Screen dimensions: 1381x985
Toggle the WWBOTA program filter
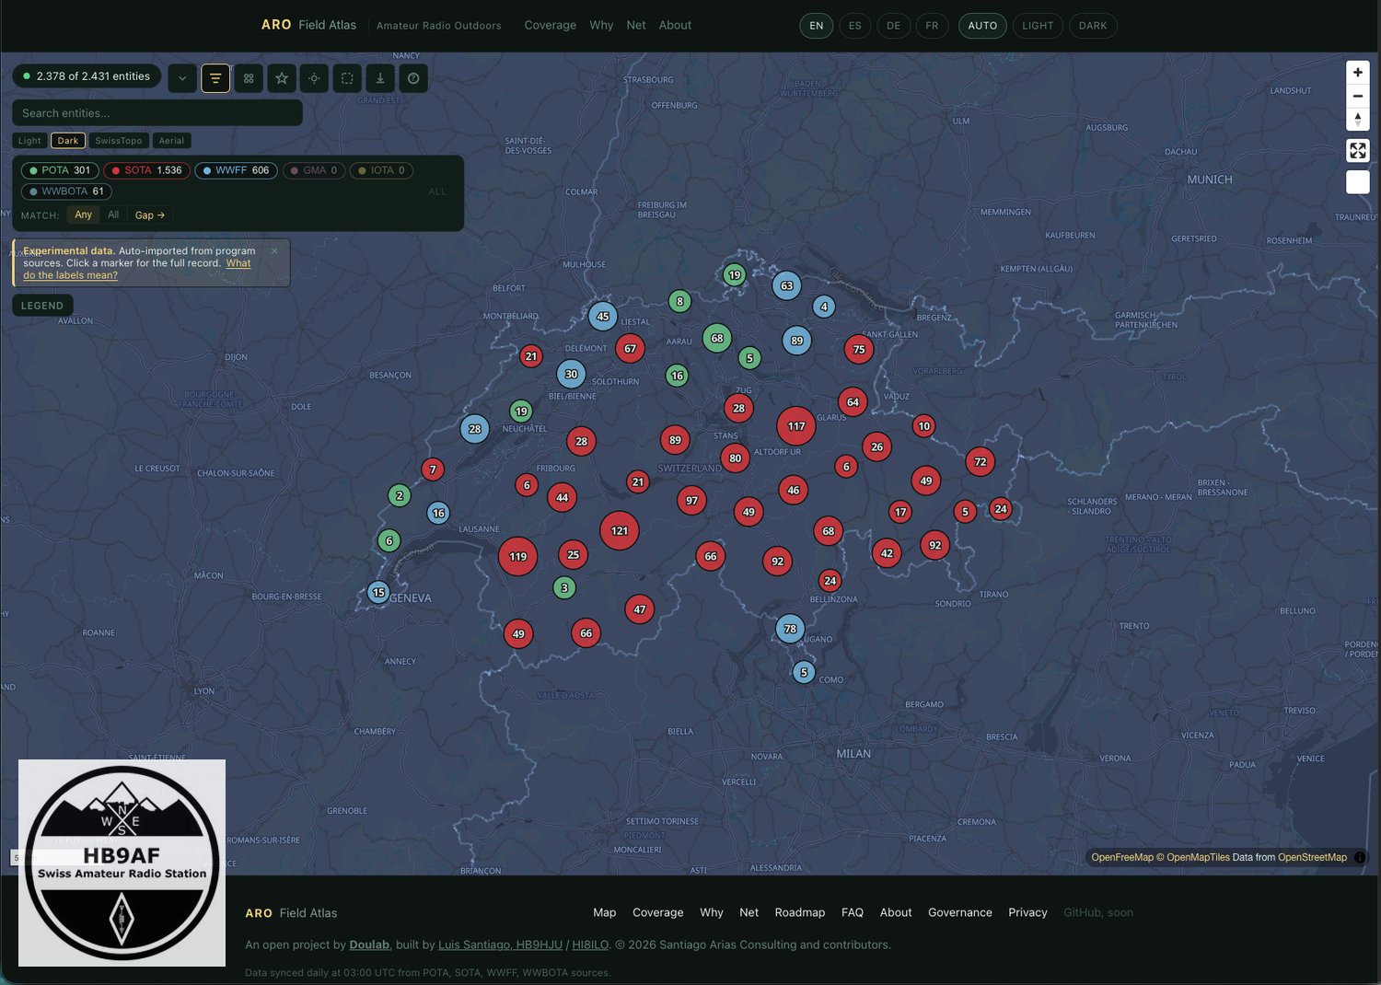coord(66,191)
